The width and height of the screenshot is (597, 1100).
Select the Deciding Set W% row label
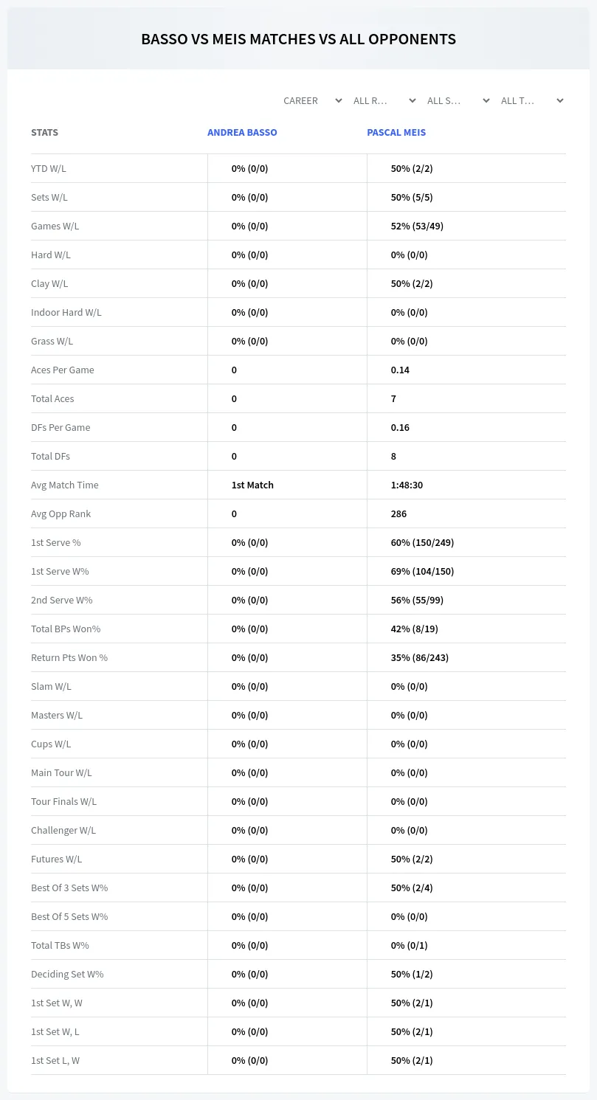[x=67, y=974]
